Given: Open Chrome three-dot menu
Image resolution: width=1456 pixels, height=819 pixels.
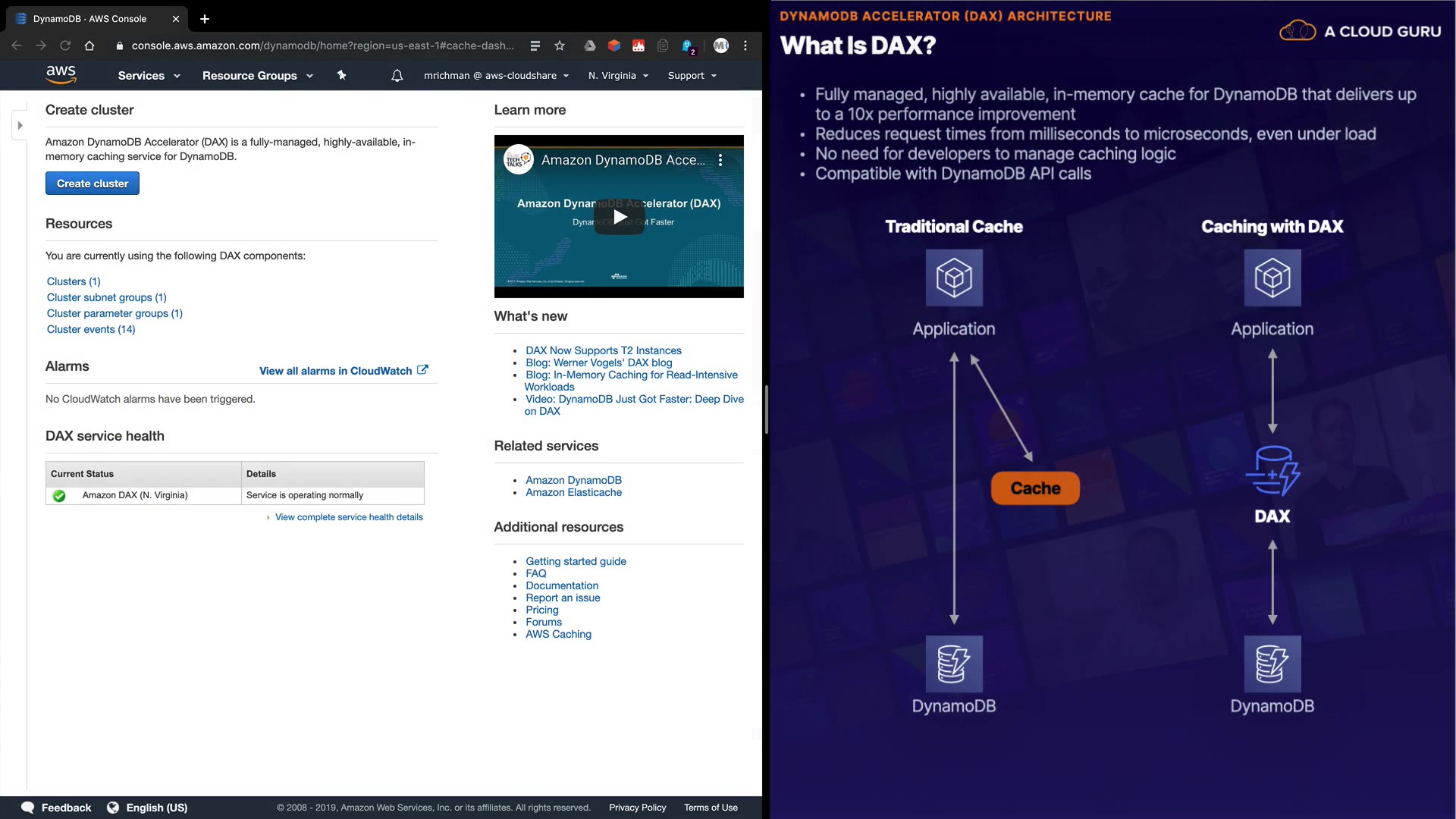Looking at the screenshot, I should click(x=745, y=45).
